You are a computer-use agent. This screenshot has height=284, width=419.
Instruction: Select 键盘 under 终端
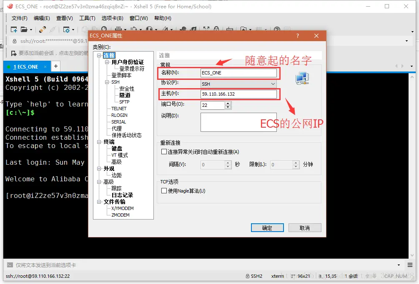click(117, 149)
